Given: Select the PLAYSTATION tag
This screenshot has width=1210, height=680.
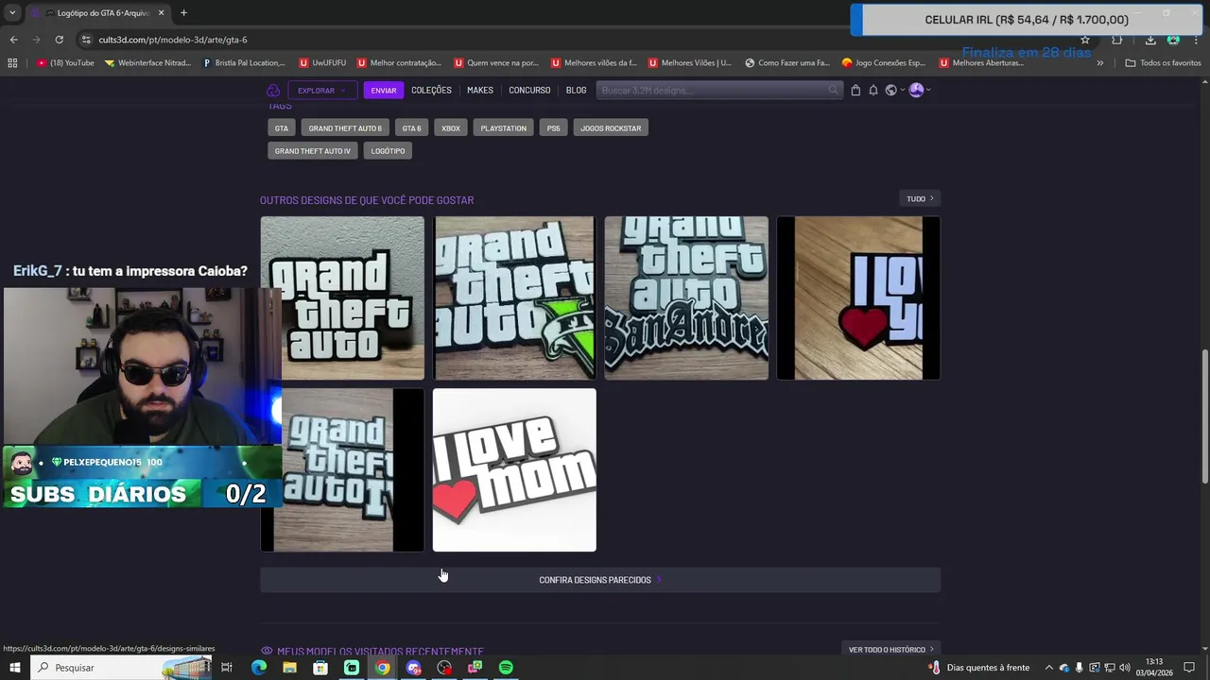Looking at the screenshot, I should [503, 128].
